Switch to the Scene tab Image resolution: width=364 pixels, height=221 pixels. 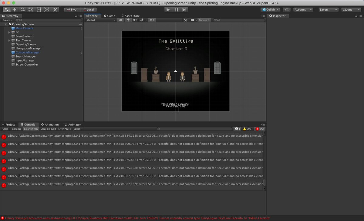pos(92,16)
